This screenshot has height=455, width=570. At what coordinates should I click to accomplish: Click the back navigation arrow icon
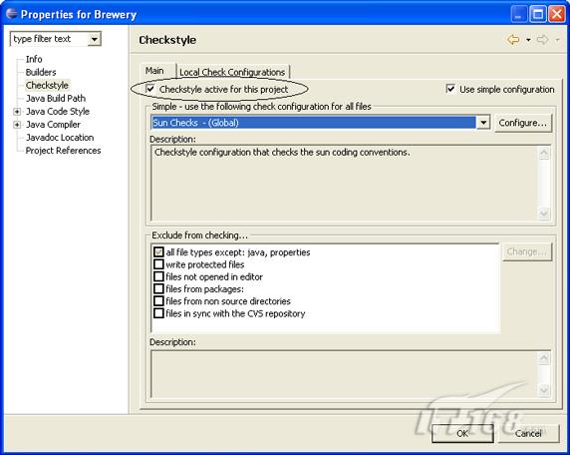click(513, 39)
